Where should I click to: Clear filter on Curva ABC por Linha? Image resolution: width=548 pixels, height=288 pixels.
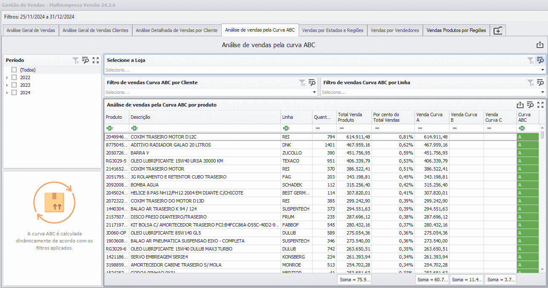pos(530,83)
